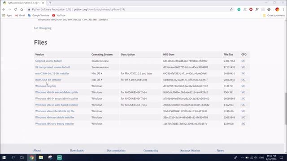Open a new browser tab

(x=50, y=3)
